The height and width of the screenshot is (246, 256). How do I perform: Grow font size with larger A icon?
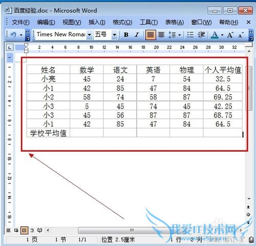(x=230, y=35)
